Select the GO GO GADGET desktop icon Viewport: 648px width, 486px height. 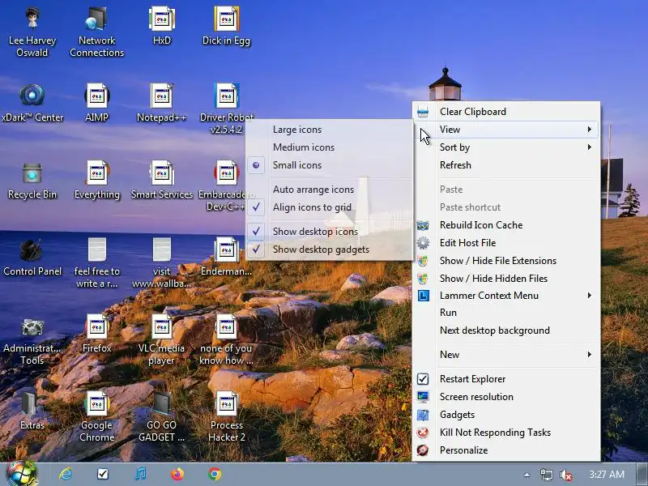(x=161, y=416)
